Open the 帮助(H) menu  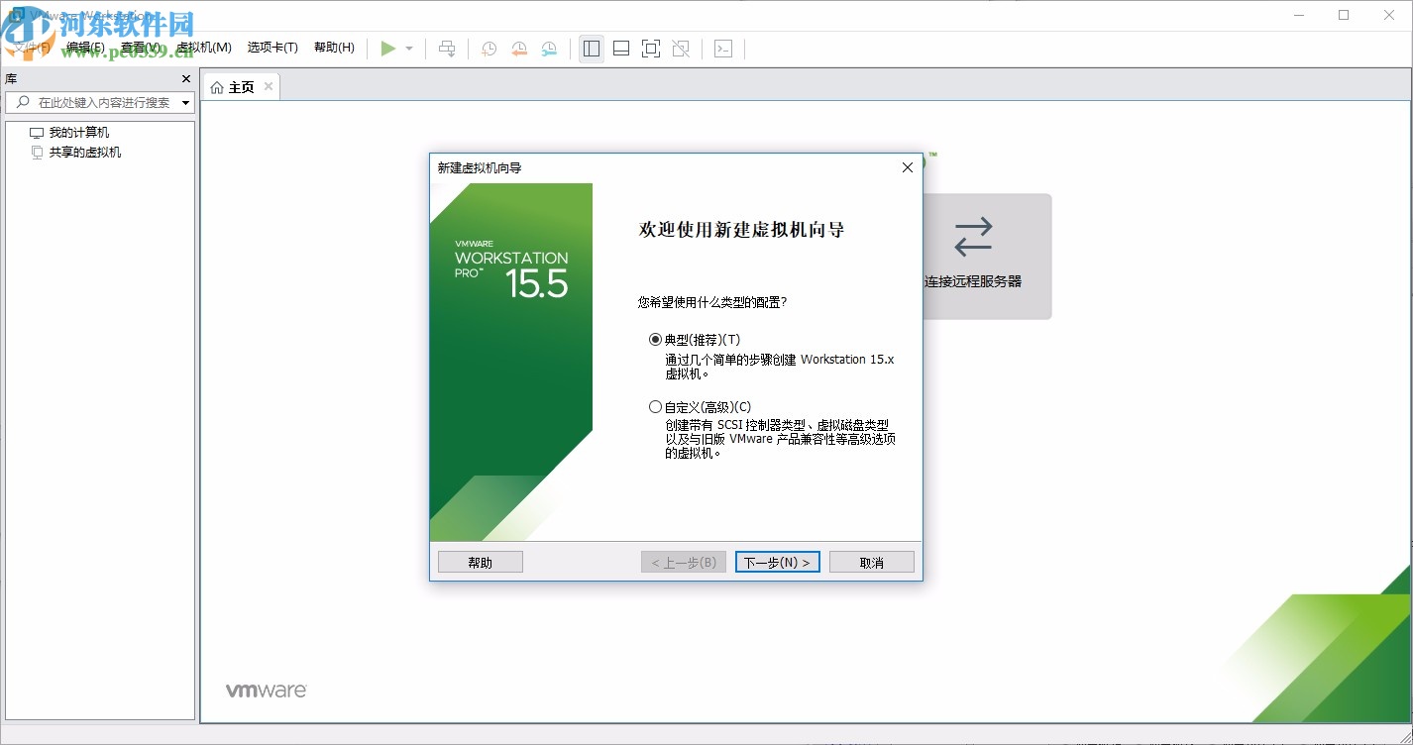point(334,47)
